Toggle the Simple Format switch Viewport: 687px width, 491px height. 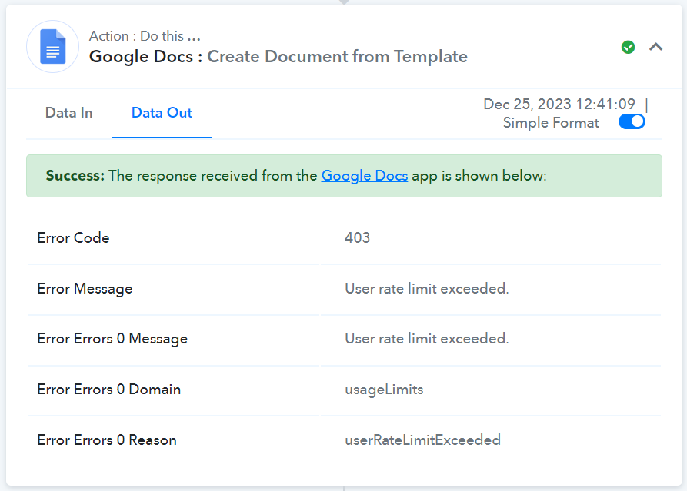pyautogui.click(x=632, y=121)
